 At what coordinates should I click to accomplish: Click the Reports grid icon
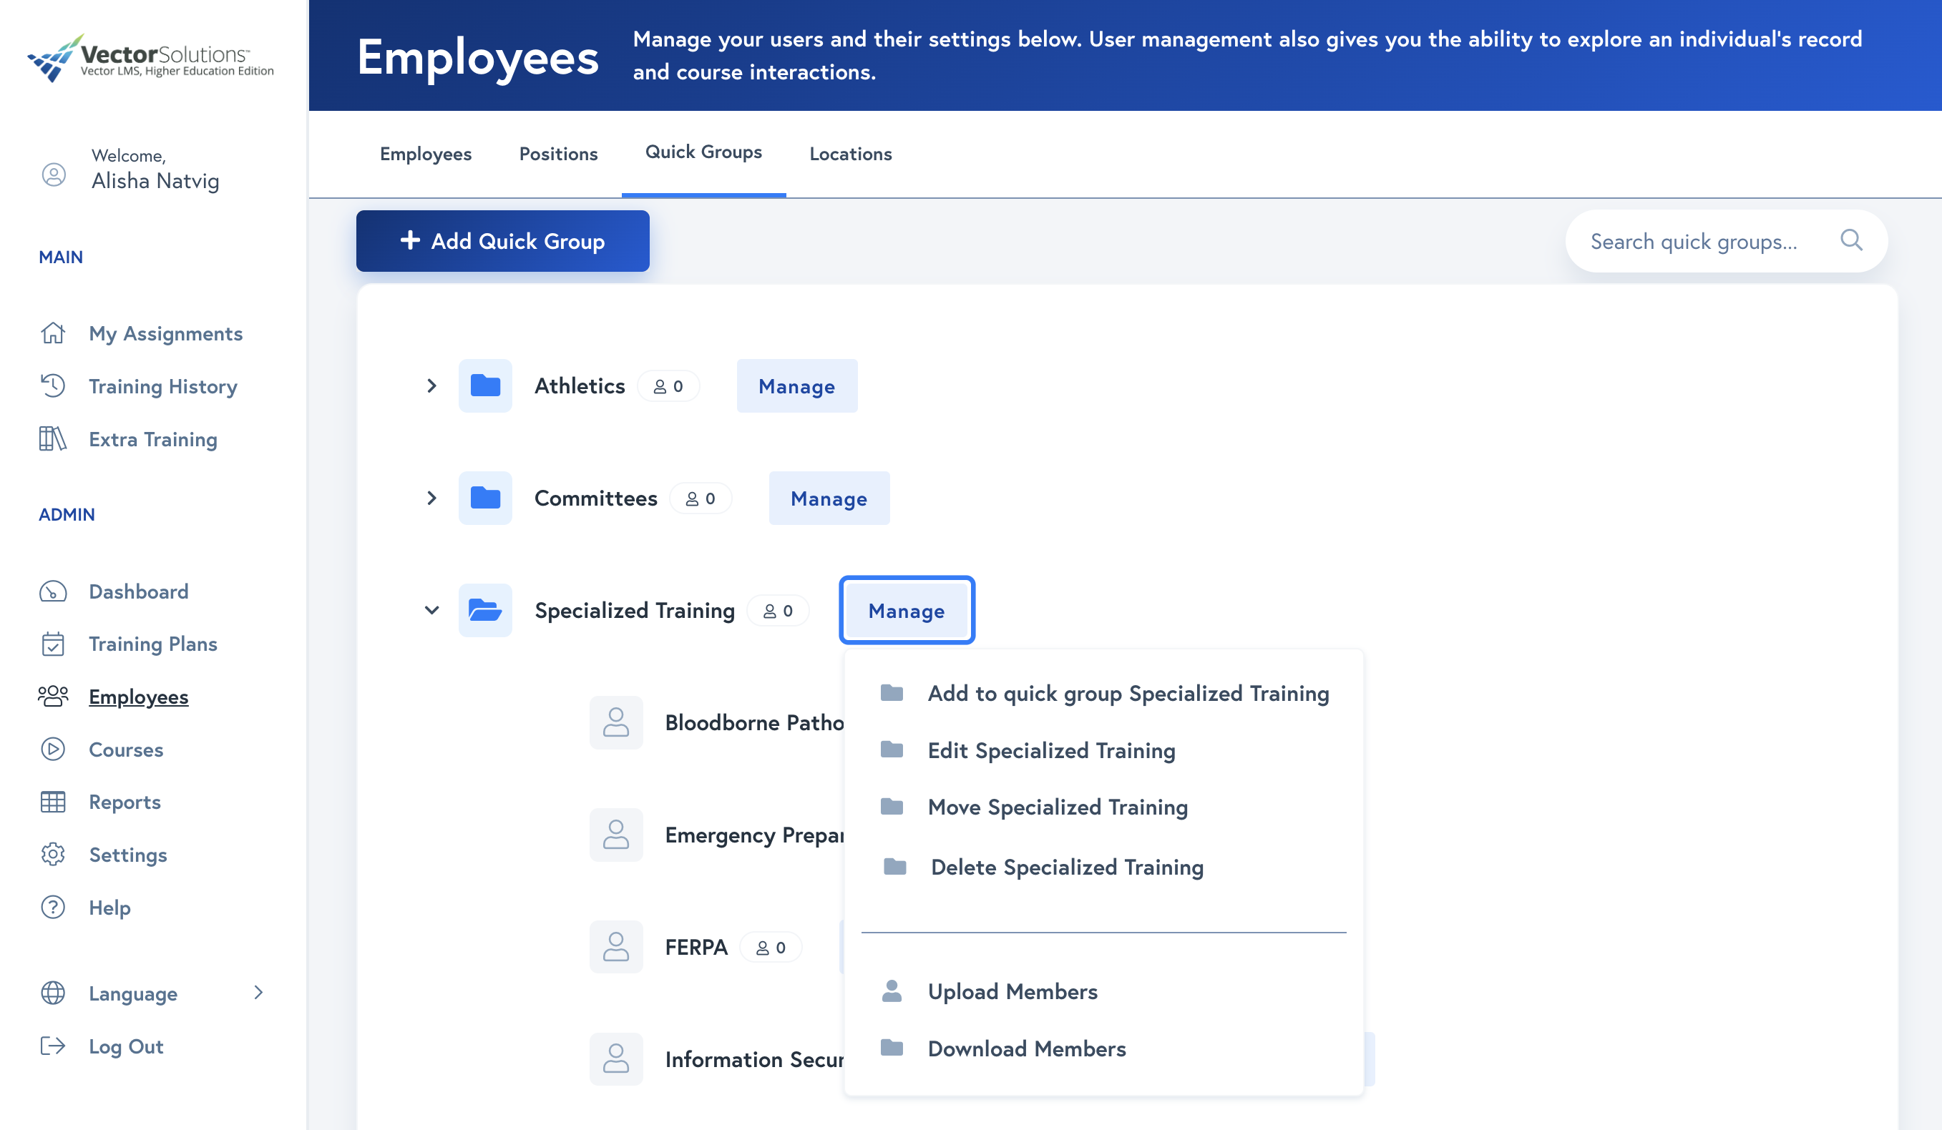(52, 801)
